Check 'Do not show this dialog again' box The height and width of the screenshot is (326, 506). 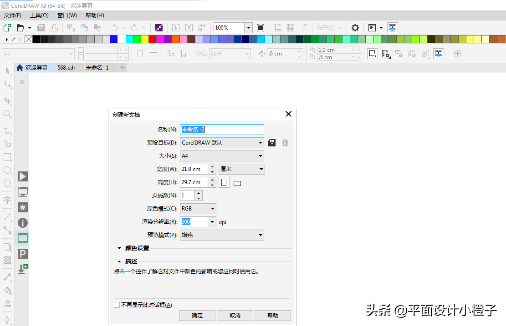point(117,305)
